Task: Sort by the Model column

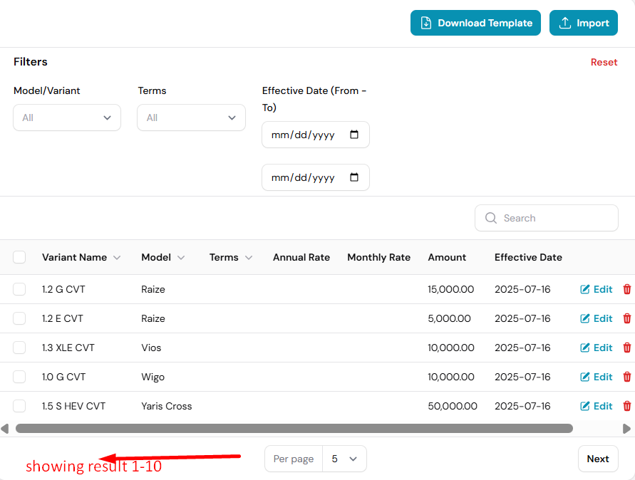Action: click(162, 257)
